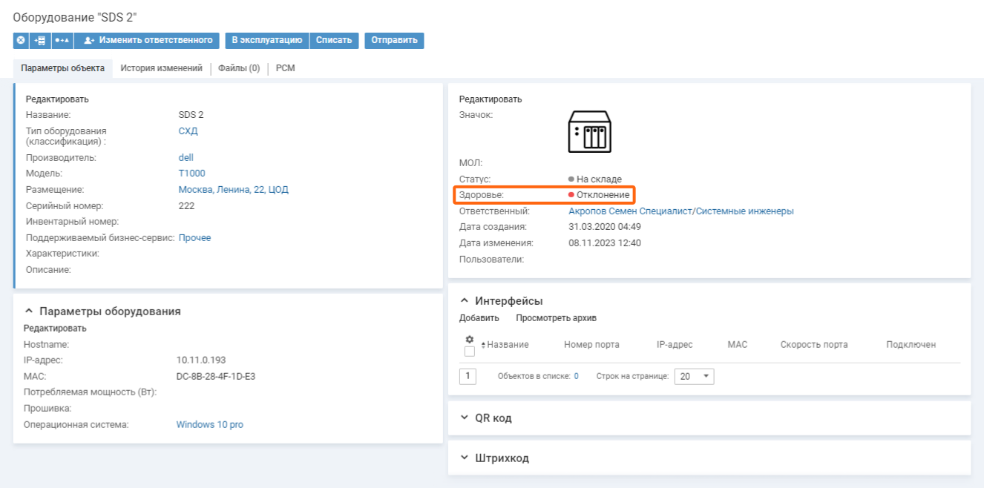
Task: Click the arrow-to-server icon button in toolbar
Action: coord(40,40)
